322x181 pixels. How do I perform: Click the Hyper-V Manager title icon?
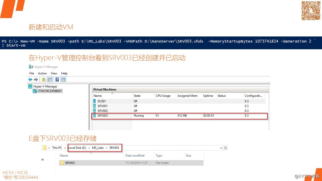click(31, 67)
